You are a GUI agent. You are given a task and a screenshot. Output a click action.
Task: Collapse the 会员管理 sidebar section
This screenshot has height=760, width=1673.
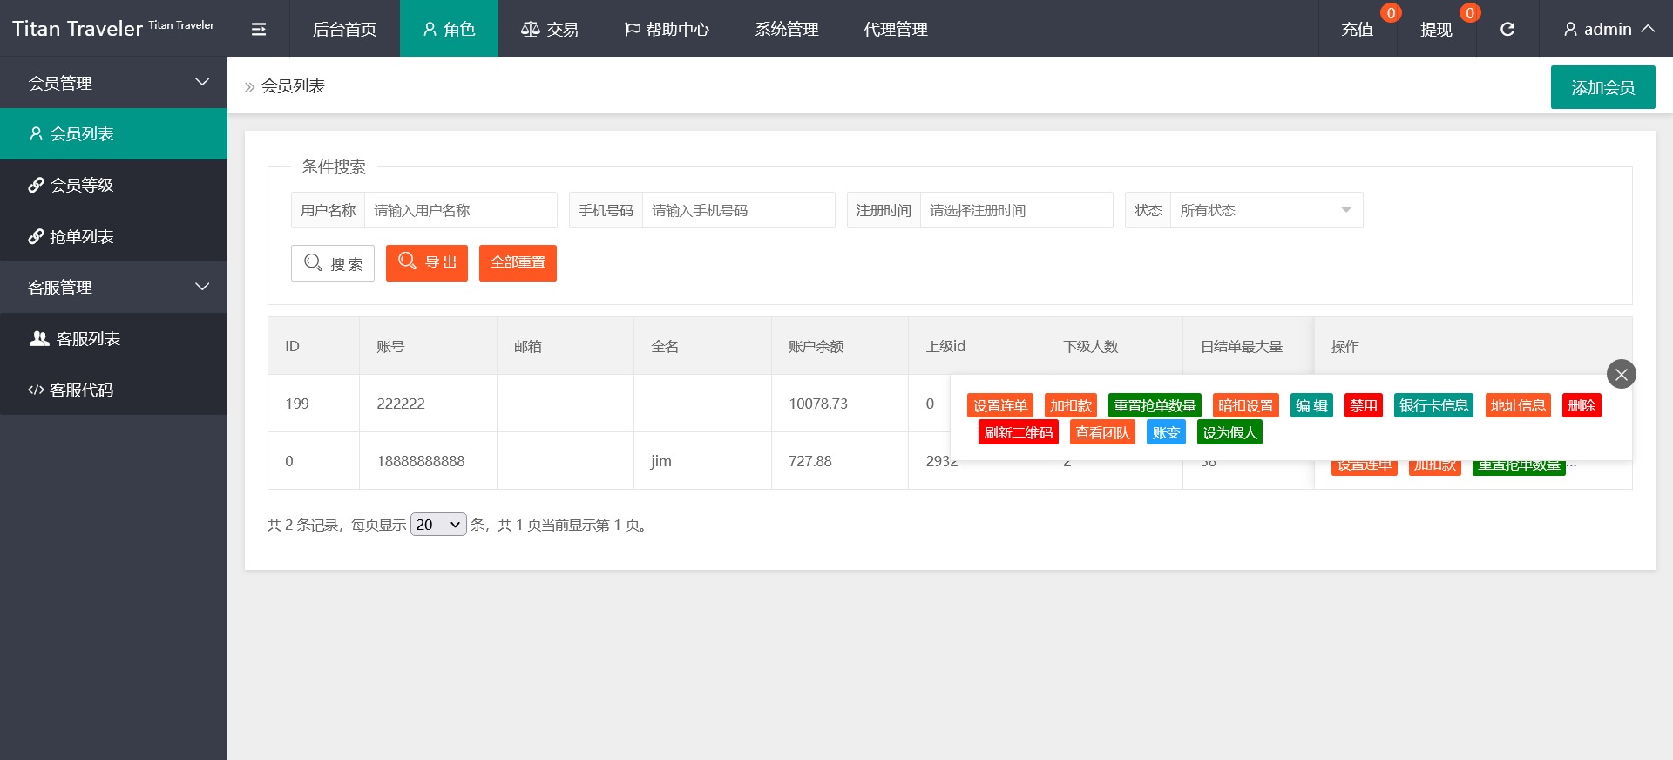pyautogui.click(x=113, y=83)
